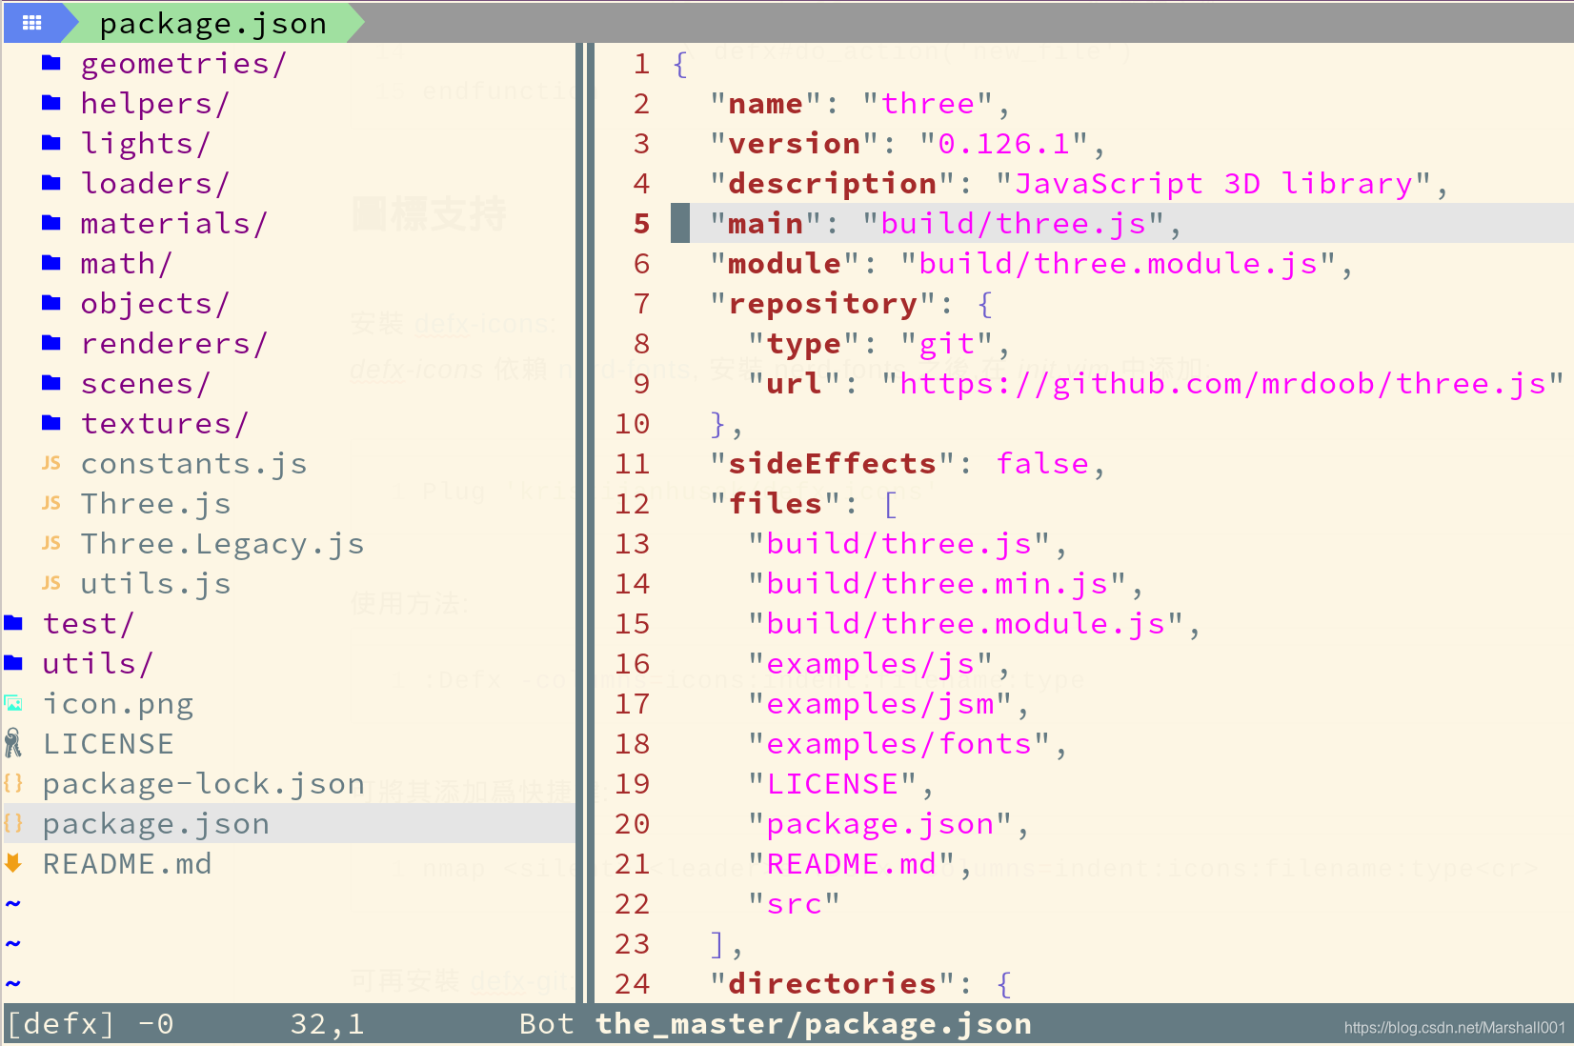The image size is (1574, 1046).
Task: Expand the loaders/ directory
Action: click(x=155, y=184)
